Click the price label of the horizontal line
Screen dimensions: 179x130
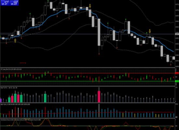pyautogui.click(x=177, y=34)
